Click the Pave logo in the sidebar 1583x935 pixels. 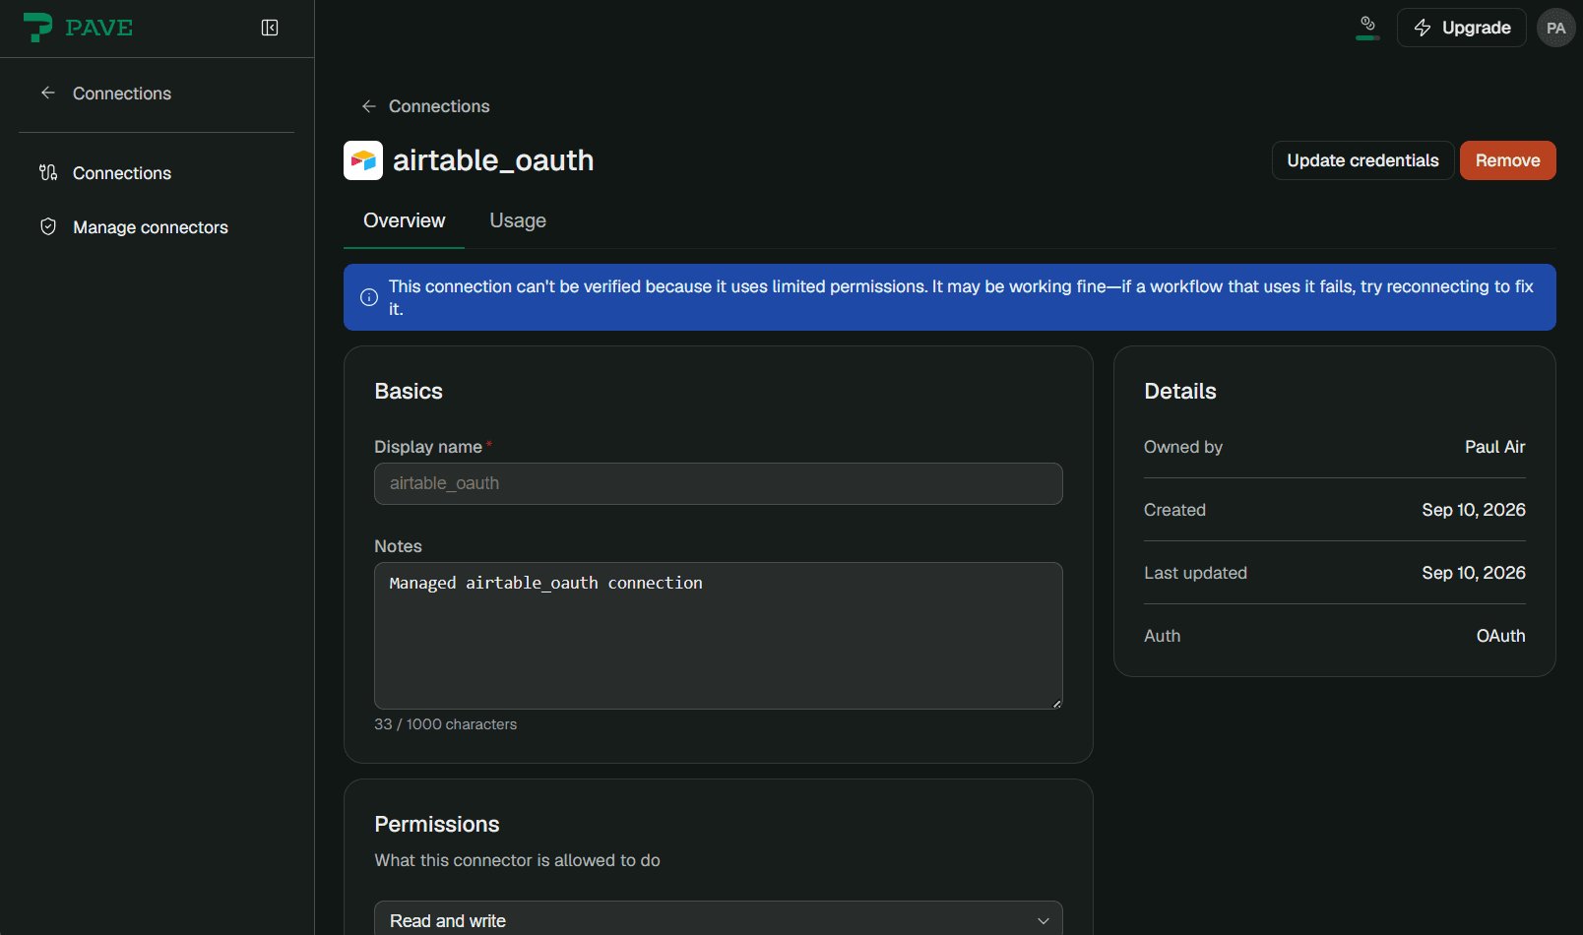(x=78, y=28)
